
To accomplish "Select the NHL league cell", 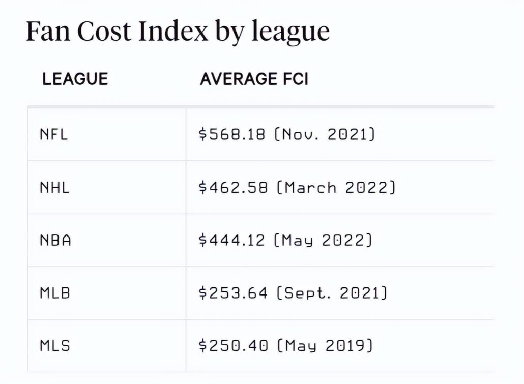I will [x=54, y=188].
